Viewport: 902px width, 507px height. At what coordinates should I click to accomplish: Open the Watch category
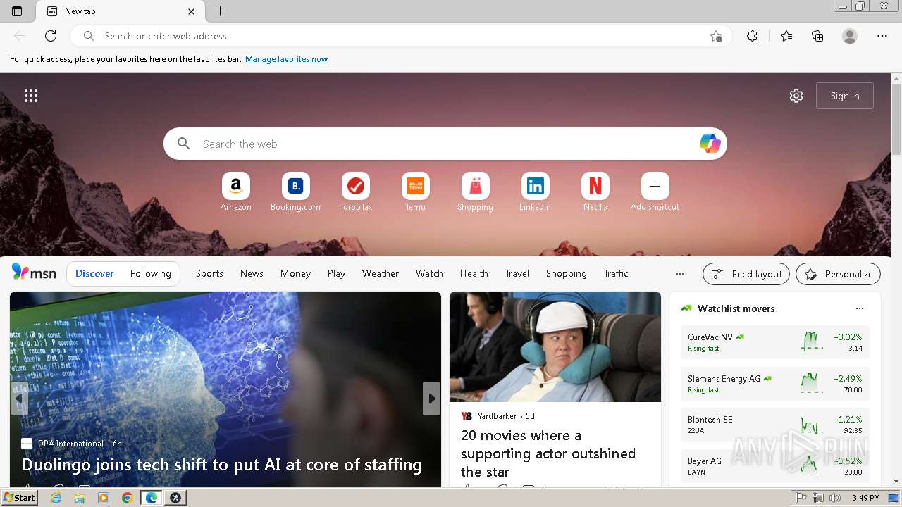429,273
